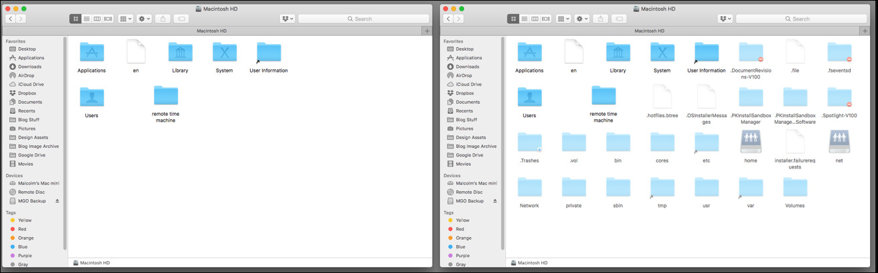Screen dimensions: 878x273
Task: Select Yellow tag in left window sidebar
Action: (25, 220)
